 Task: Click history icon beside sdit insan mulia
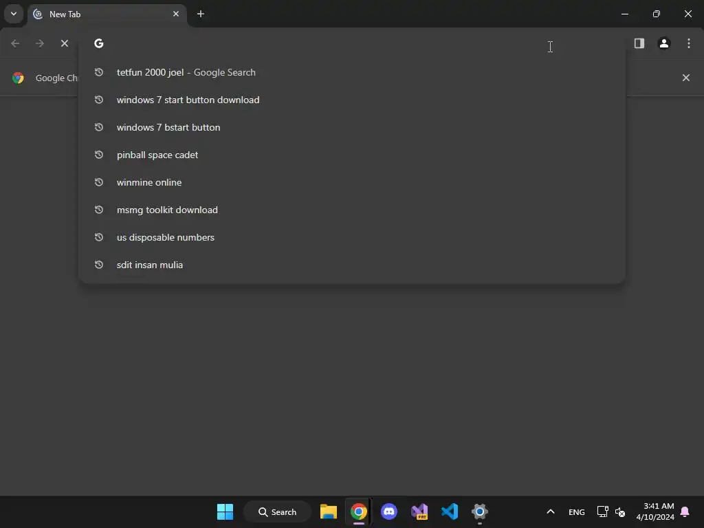click(x=99, y=265)
